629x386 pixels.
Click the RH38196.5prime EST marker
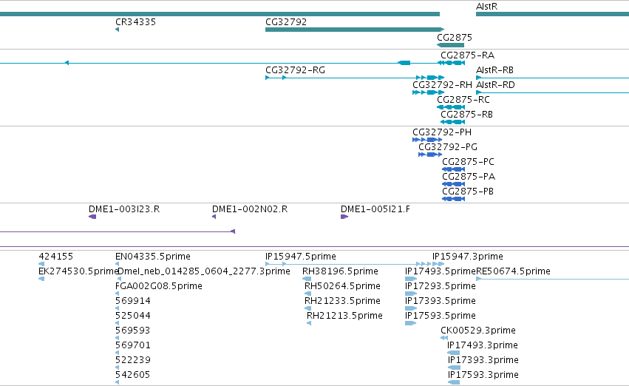307,279
